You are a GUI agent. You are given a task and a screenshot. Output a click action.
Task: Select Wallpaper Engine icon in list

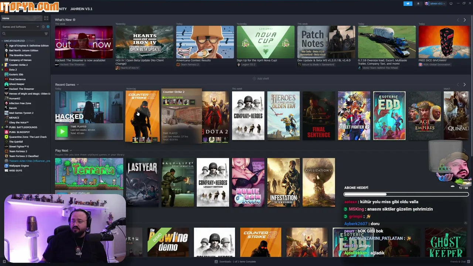[6, 166]
